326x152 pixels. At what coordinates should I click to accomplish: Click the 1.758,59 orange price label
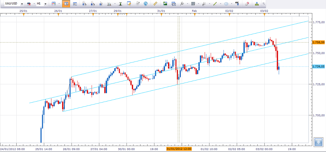318,42
